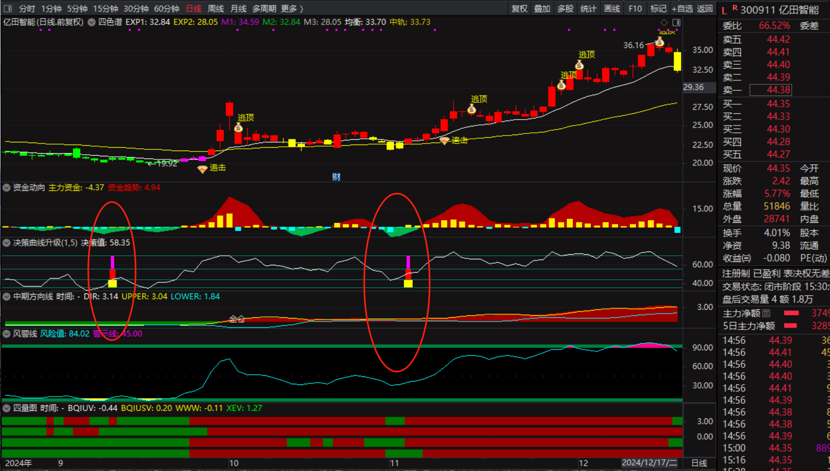This screenshot has height=471, width=830.
Task: Expand the 更多 timeframe options
Action: click(x=292, y=9)
